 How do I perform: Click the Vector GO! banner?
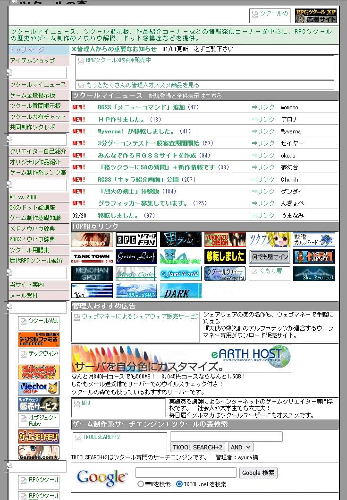pyautogui.click(x=39, y=388)
